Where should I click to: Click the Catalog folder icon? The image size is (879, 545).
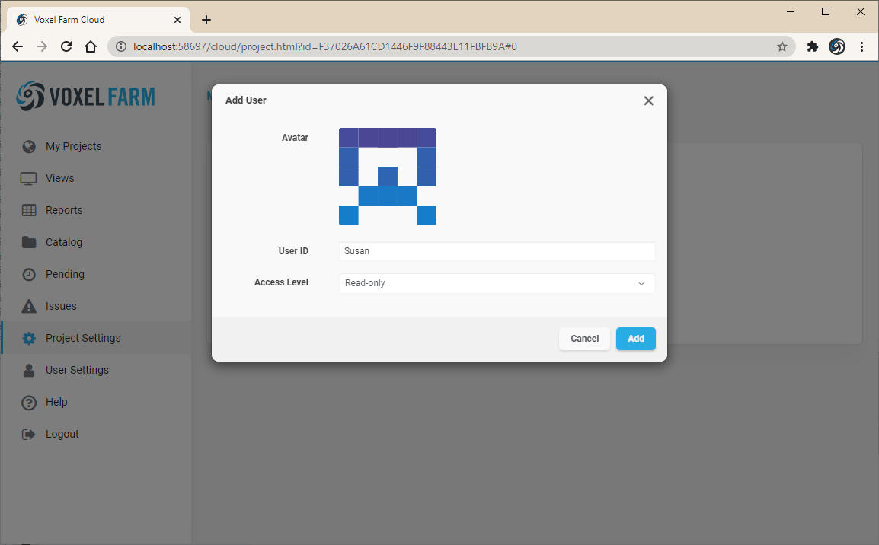click(29, 242)
